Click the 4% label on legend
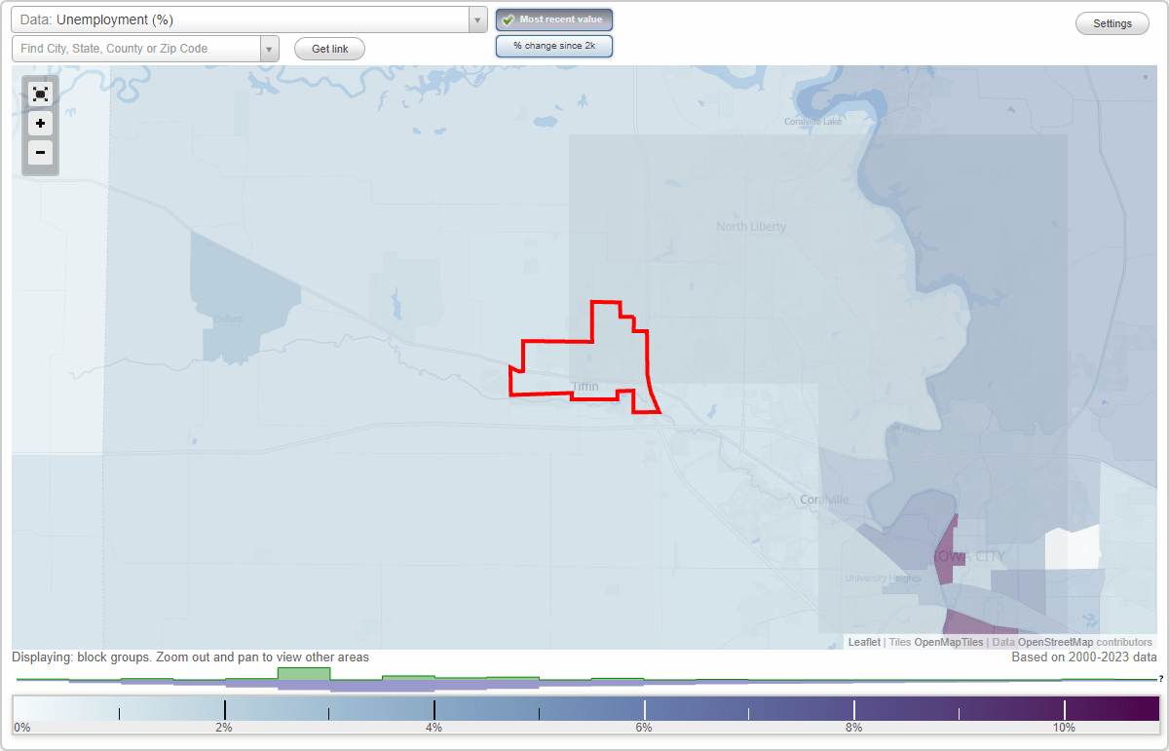Image resolution: width=1169 pixels, height=751 pixels. click(434, 728)
